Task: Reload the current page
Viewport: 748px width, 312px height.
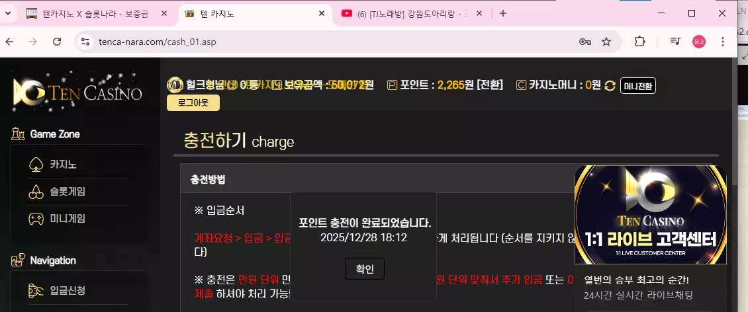Action: (x=57, y=42)
